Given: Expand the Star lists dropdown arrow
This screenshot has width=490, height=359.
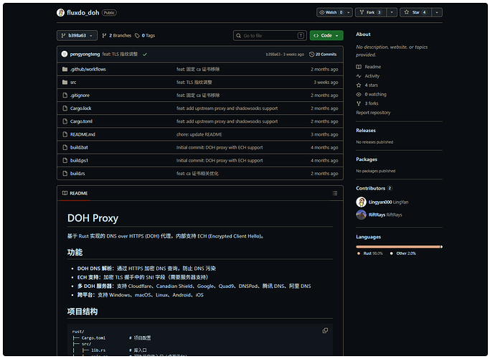Looking at the screenshot, I should (x=437, y=12).
